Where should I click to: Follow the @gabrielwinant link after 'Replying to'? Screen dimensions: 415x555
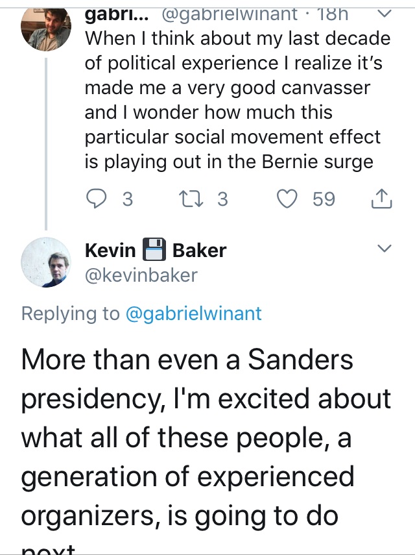[x=193, y=314]
